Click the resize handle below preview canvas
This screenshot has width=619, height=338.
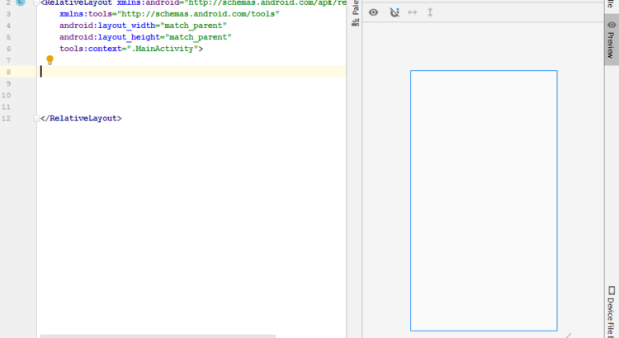click(568, 335)
